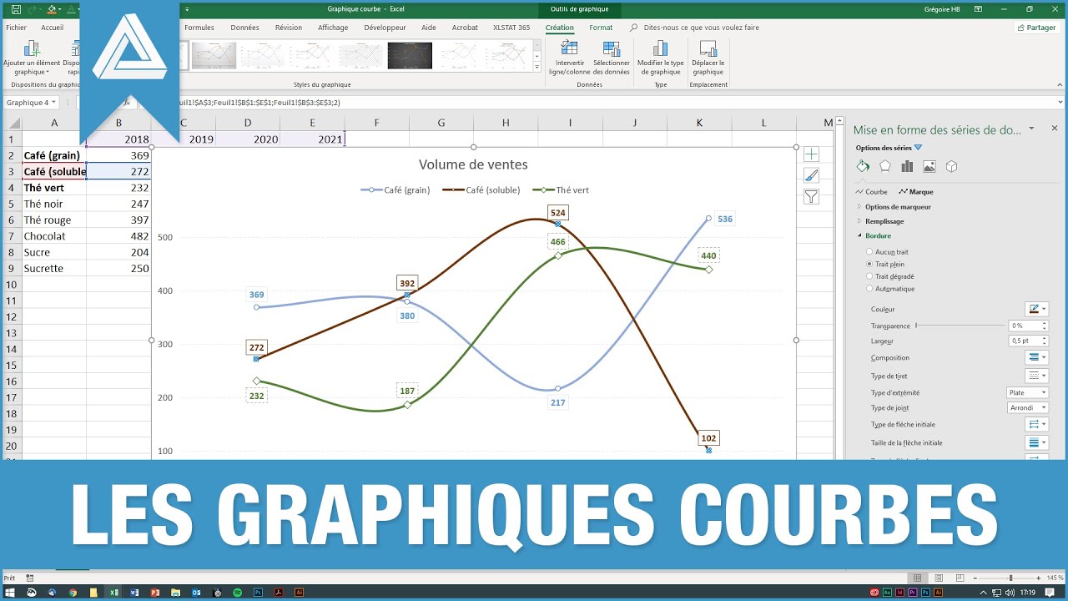The image size is (1068, 601).
Task: Click the Thé vert legend entry
Action: click(x=562, y=190)
